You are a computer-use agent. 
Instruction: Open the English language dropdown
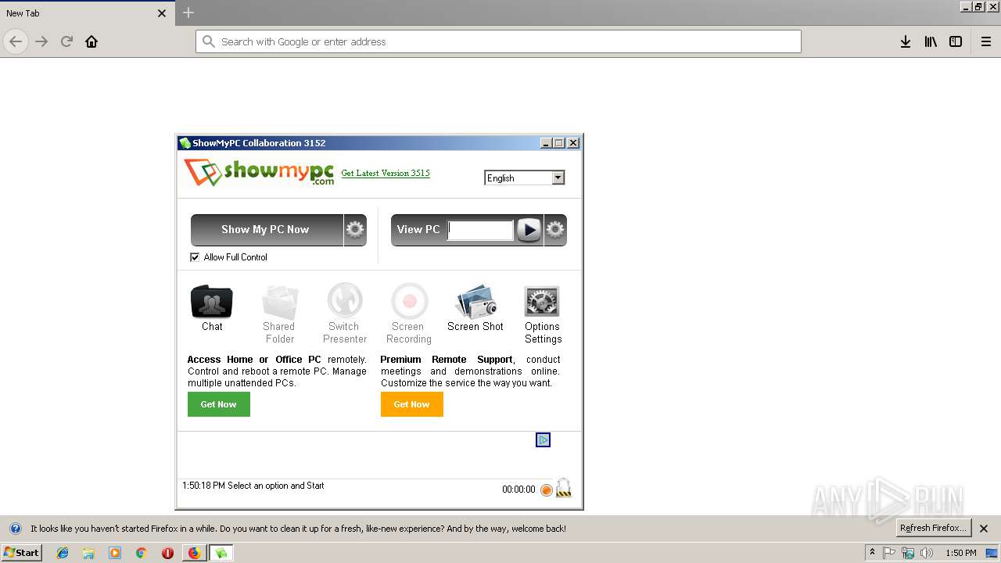[524, 178]
